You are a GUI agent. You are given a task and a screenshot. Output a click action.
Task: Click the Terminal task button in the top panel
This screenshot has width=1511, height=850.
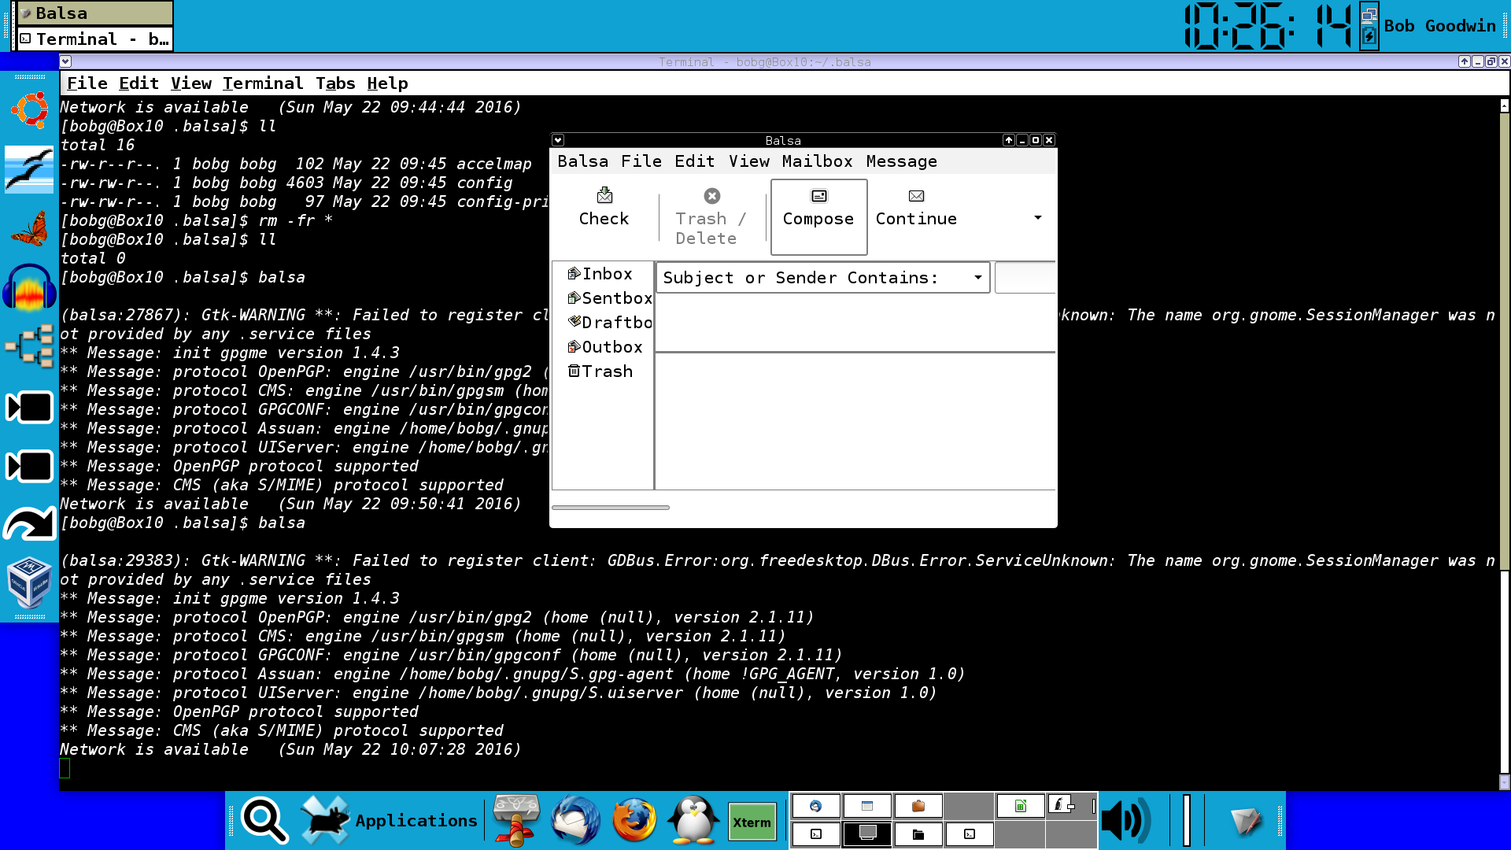pos(95,39)
